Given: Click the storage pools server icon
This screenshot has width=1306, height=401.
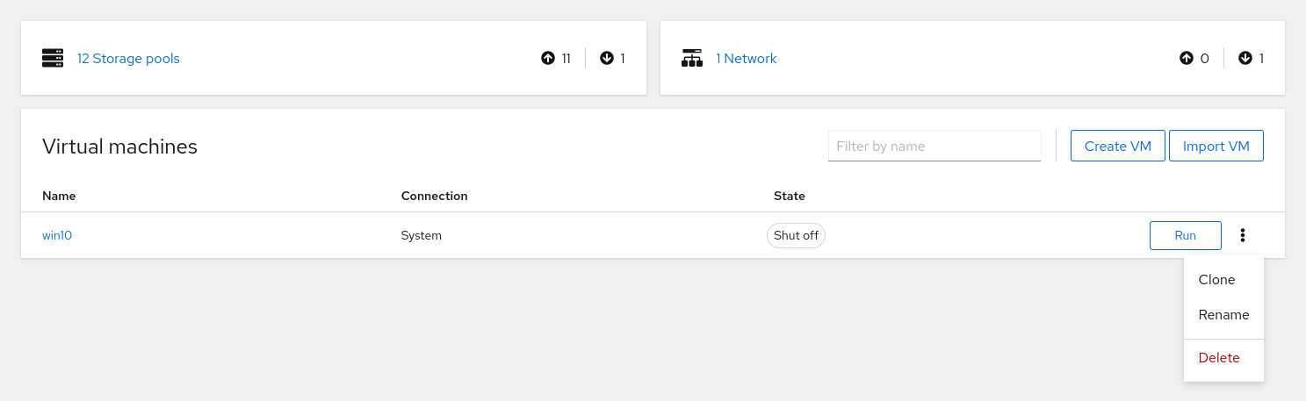Looking at the screenshot, I should click(x=54, y=59).
